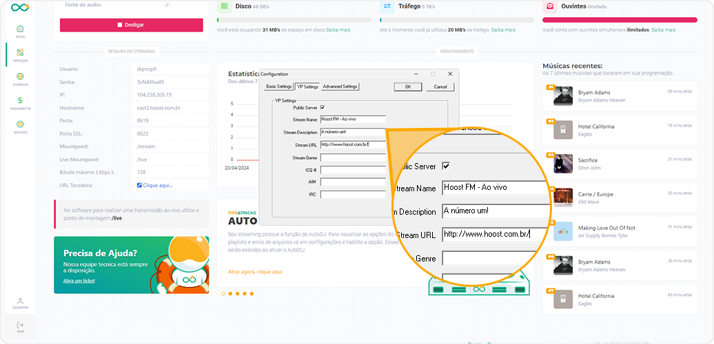Click the Sacrifice Elton John album thumbnail
The image size is (714, 344).
[x=563, y=164]
